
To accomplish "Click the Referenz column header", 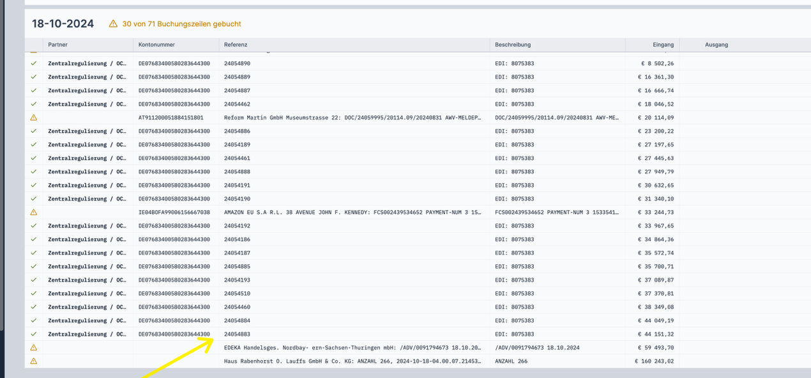I will tap(236, 45).
